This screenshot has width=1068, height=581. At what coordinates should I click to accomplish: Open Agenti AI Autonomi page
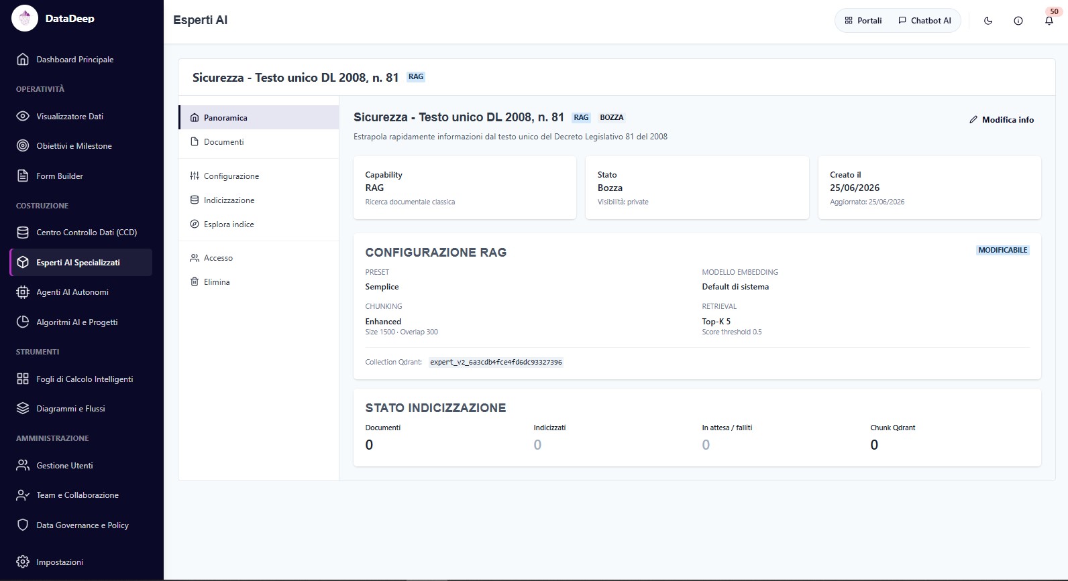point(81,292)
